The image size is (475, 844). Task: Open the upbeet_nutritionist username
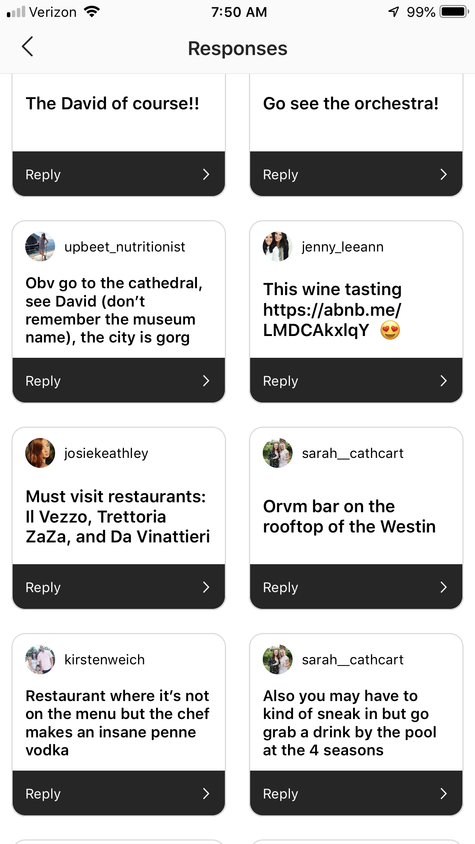click(125, 247)
